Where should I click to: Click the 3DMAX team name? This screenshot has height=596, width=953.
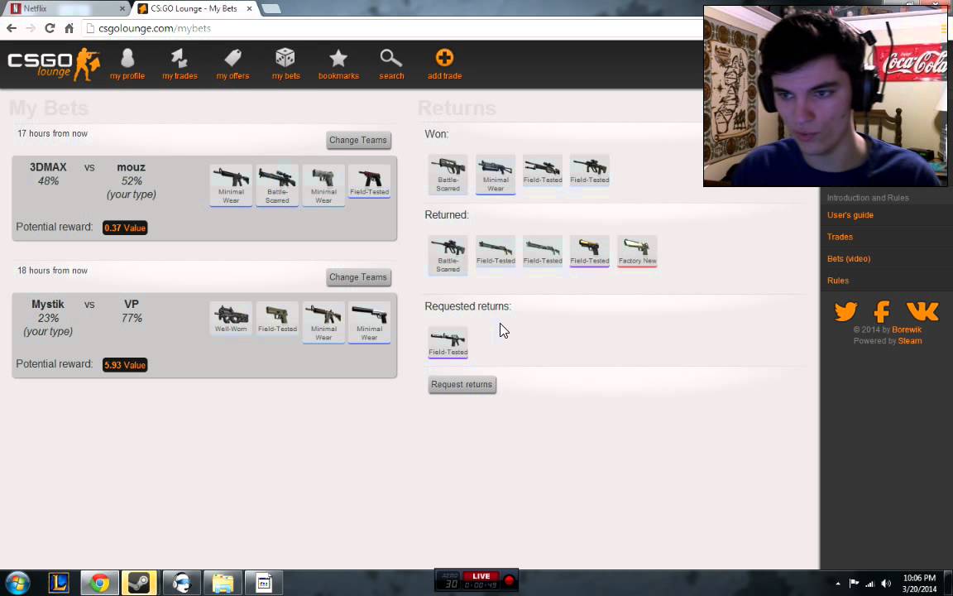(x=48, y=167)
